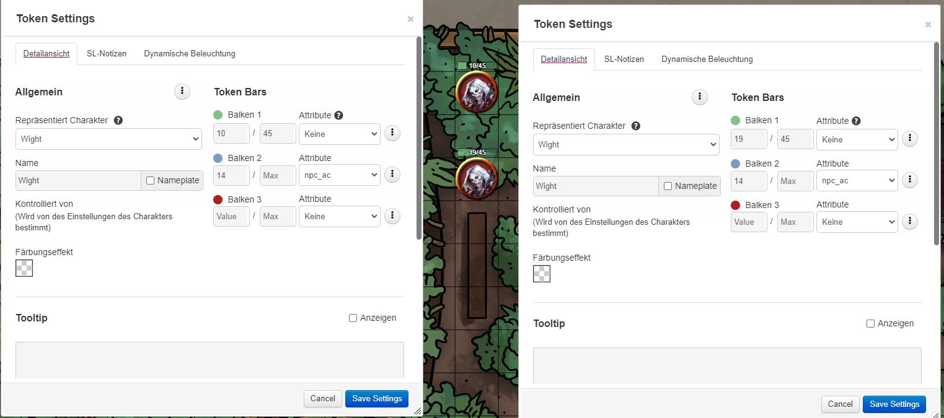Switch to SL-Notizen tab in left dialog
This screenshot has width=944, height=418.
pos(107,54)
